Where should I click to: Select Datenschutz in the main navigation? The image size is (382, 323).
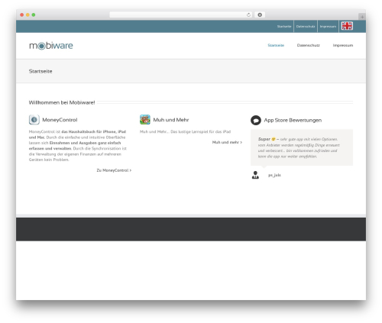coord(309,45)
